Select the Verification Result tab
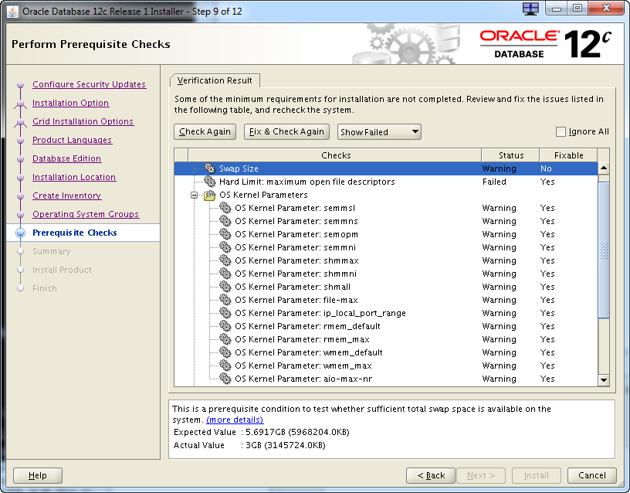This screenshot has height=493, width=630. [215, 80]
